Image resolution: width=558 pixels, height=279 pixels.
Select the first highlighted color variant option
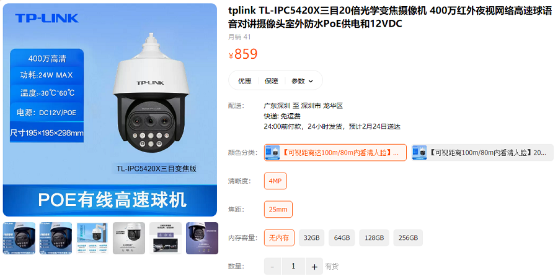335,153
